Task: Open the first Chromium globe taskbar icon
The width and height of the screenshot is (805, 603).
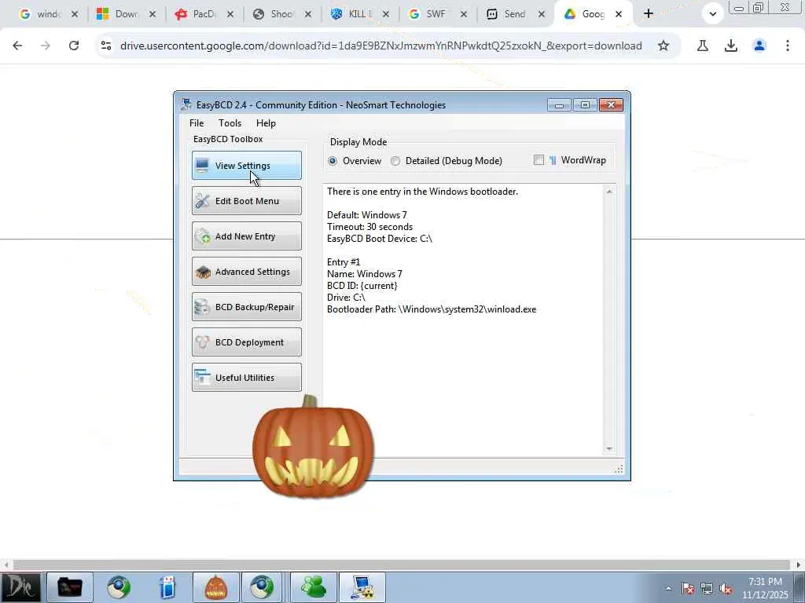Action: 119,587
